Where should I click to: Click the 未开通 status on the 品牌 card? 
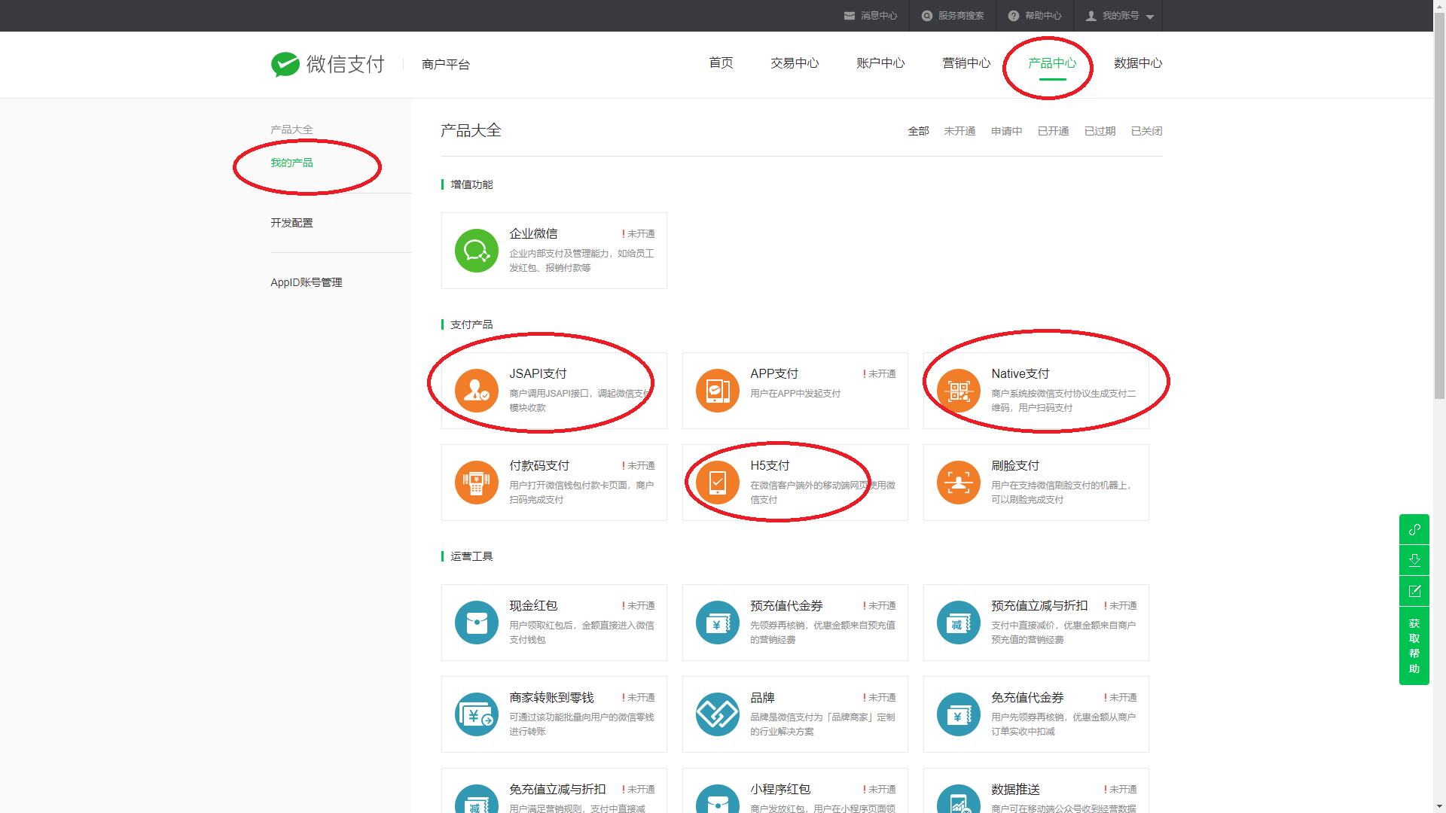pyautogui.click(x=880, y=698)
